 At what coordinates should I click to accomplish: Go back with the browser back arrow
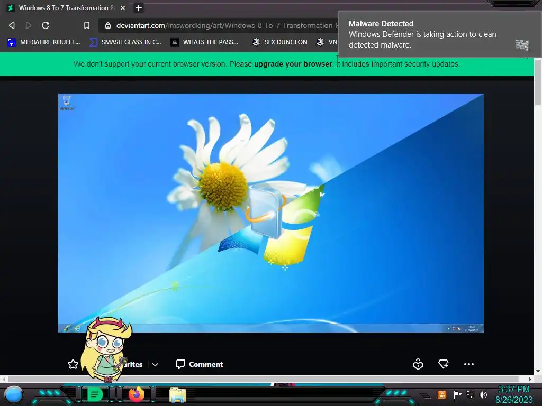12,25
